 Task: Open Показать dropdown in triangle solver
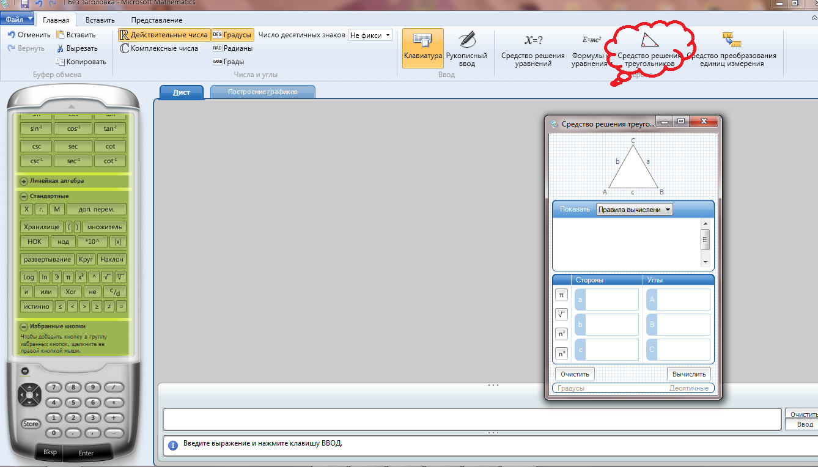click(x=634, y=210)
